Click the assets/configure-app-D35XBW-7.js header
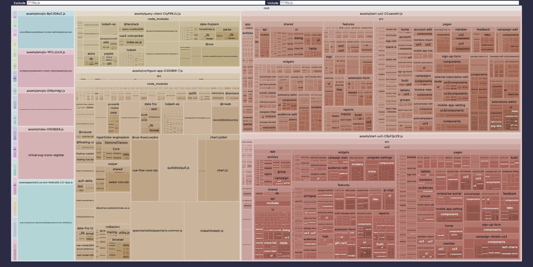Image resolution: width=533 pixels, height=267 pixels. click(157, 71)
